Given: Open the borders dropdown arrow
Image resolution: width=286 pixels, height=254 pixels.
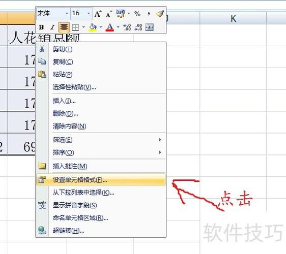Looking at the screenshot, I should pos(83,27).
